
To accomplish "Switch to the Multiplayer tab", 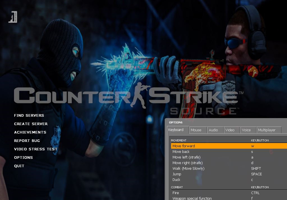I will pyautogui.click(x=268, y=130).
